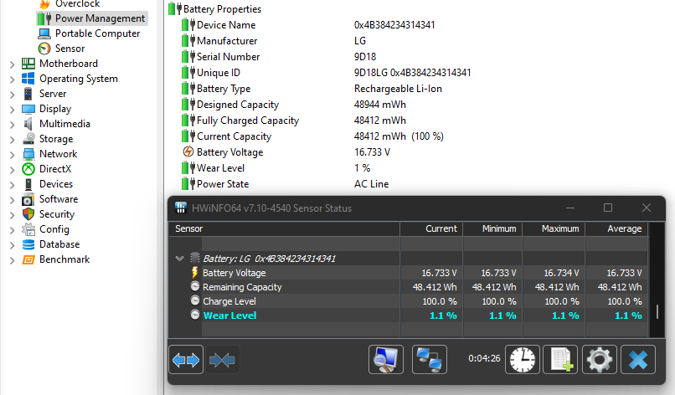Click the Battery Properties header
Viewport: 675px width, 395px height.
[x=214, y=9]
